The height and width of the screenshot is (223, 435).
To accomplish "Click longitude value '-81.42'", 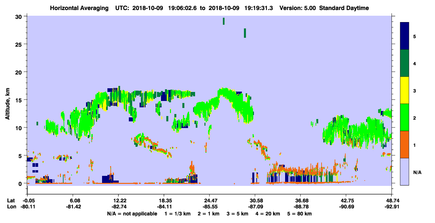I will tap(74, 207).
